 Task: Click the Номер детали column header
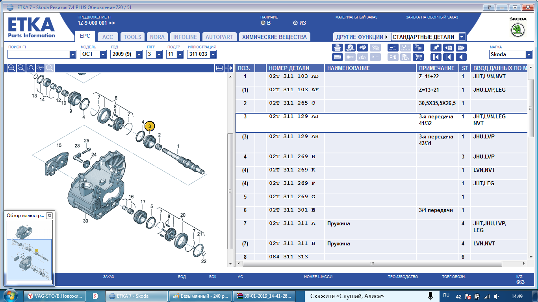[295, 68]
